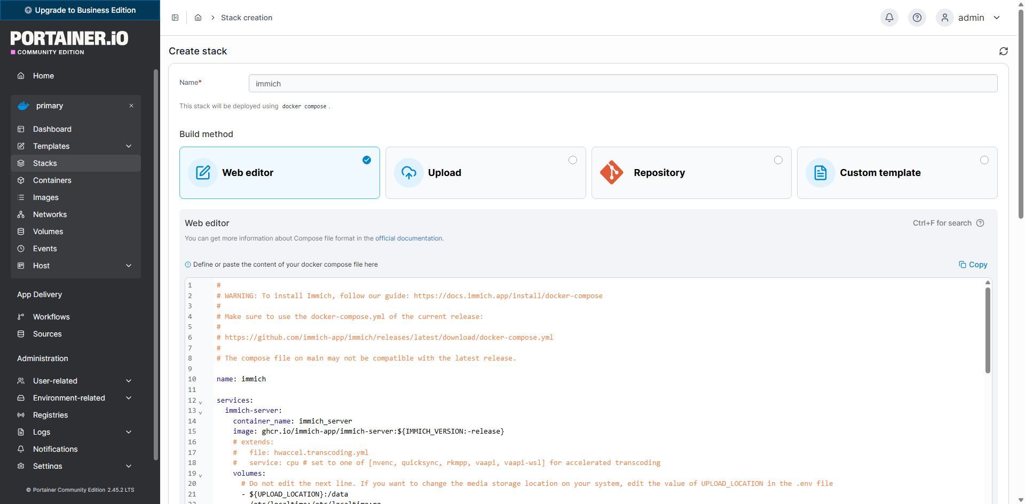
Task: Select the Repository radio button
Action: click(x=778, y=160)
